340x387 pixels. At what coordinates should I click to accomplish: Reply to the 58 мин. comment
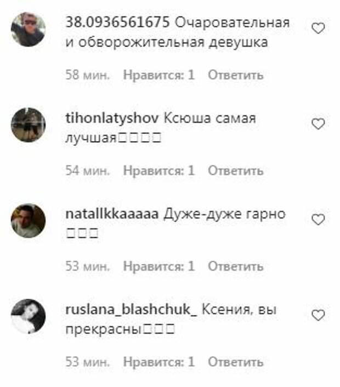click(x=236, y=75)
